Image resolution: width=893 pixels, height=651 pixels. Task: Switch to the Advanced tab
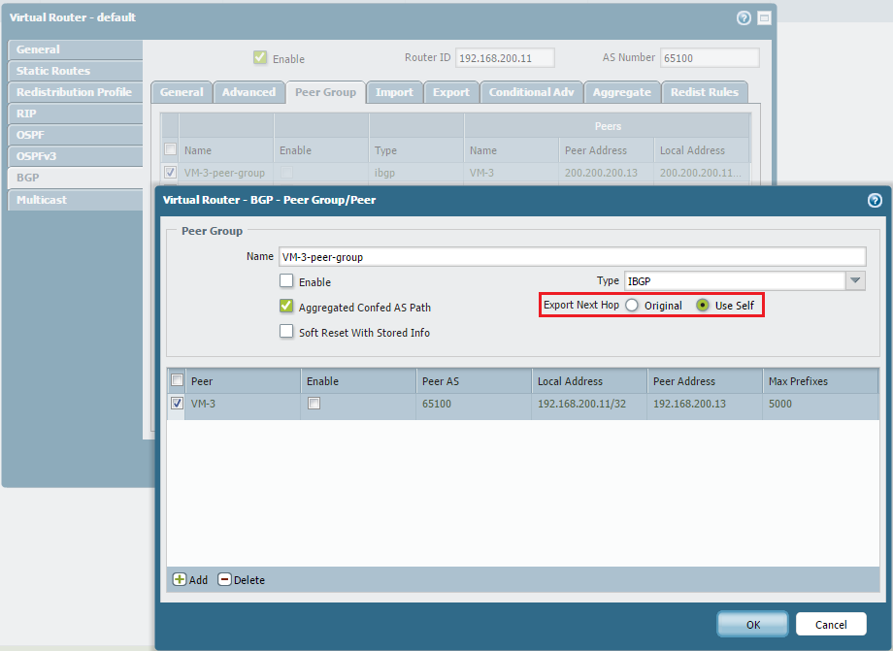point(248,92)
